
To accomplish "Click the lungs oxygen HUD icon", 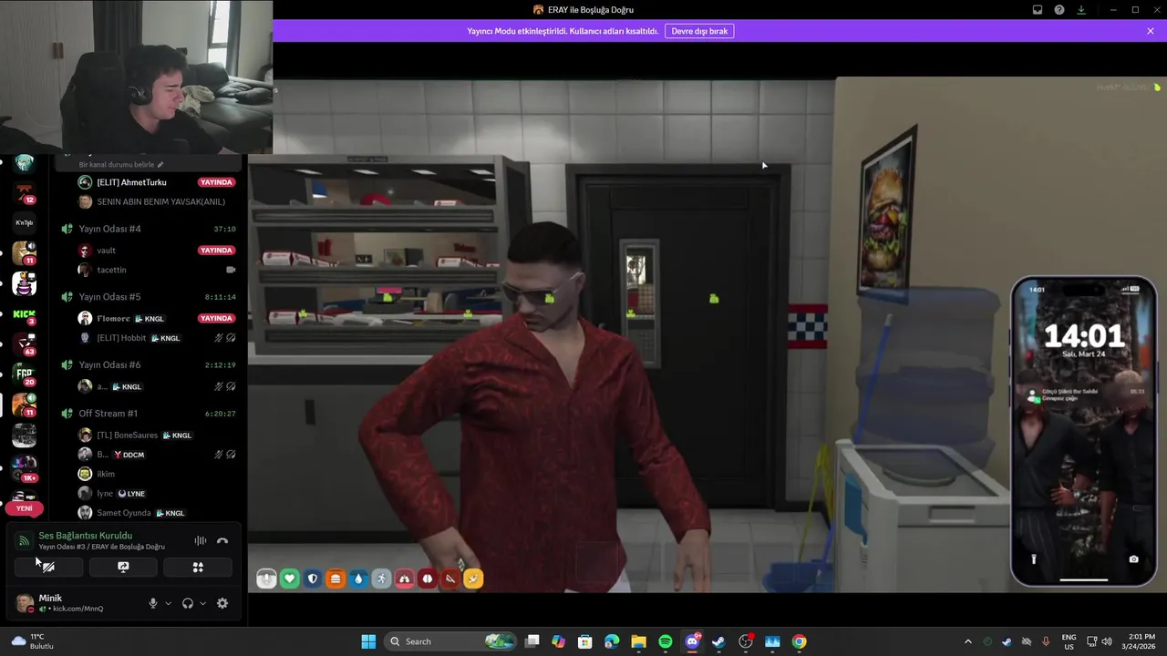I will [404, 579].
